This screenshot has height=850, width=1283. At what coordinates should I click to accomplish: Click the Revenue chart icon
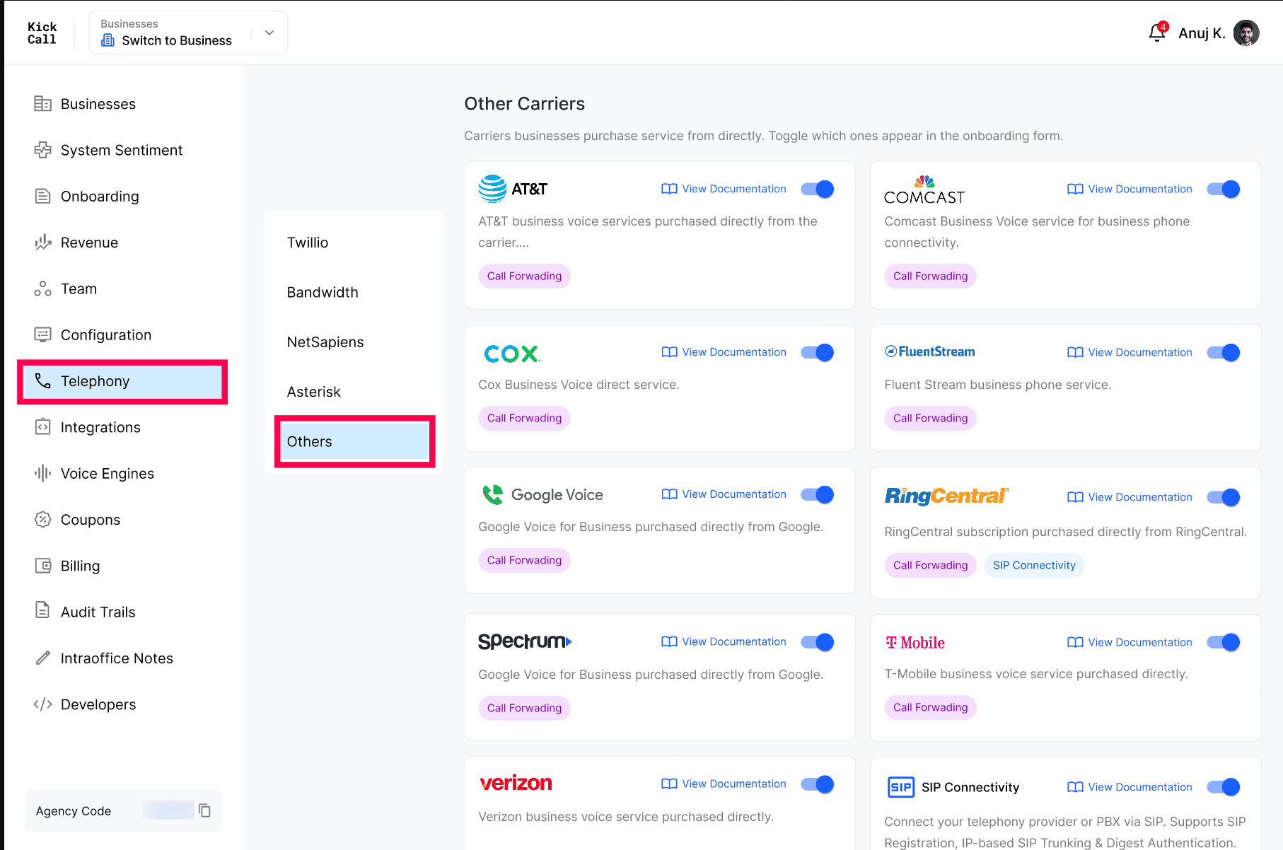point(42,243)
